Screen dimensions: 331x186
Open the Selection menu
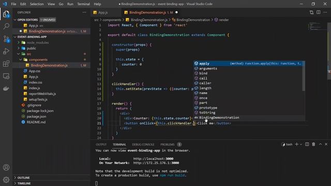pyautogui.click(x=37, y=4)
